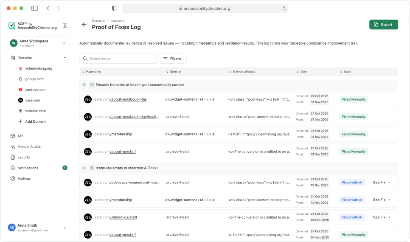Open See Fix for the //about-us/staff row
Image resolution: width=410 pixels, height=242 pixels.
point(382,217)
